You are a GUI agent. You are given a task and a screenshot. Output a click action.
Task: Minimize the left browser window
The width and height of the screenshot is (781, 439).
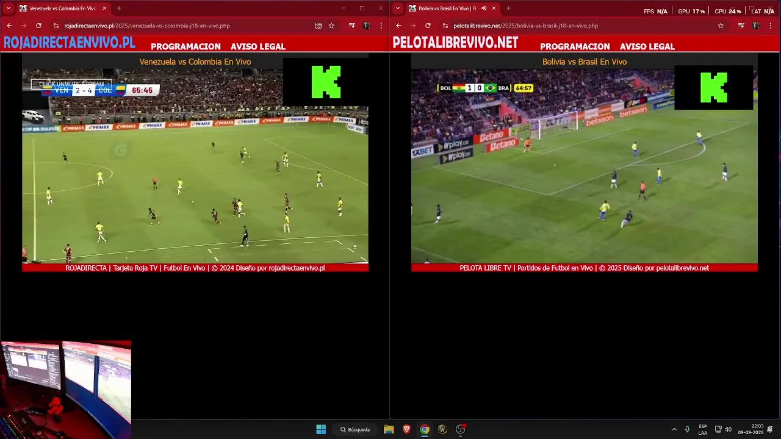point(343,9)
